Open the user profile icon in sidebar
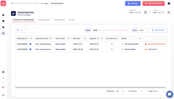The image size is (174, 99). [3, 87]
